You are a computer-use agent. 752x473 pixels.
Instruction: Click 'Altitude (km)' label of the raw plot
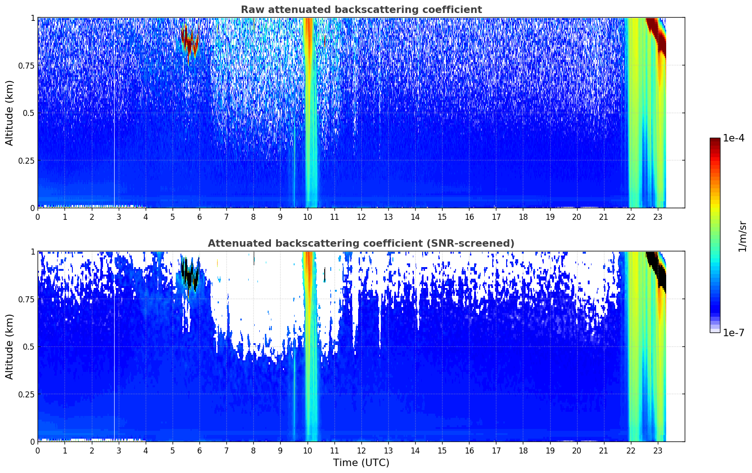coord(10,113)
